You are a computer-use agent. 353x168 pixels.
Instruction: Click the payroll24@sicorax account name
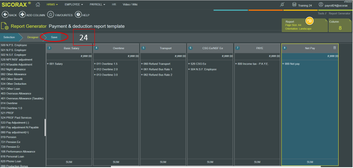[x=336, y=5]
